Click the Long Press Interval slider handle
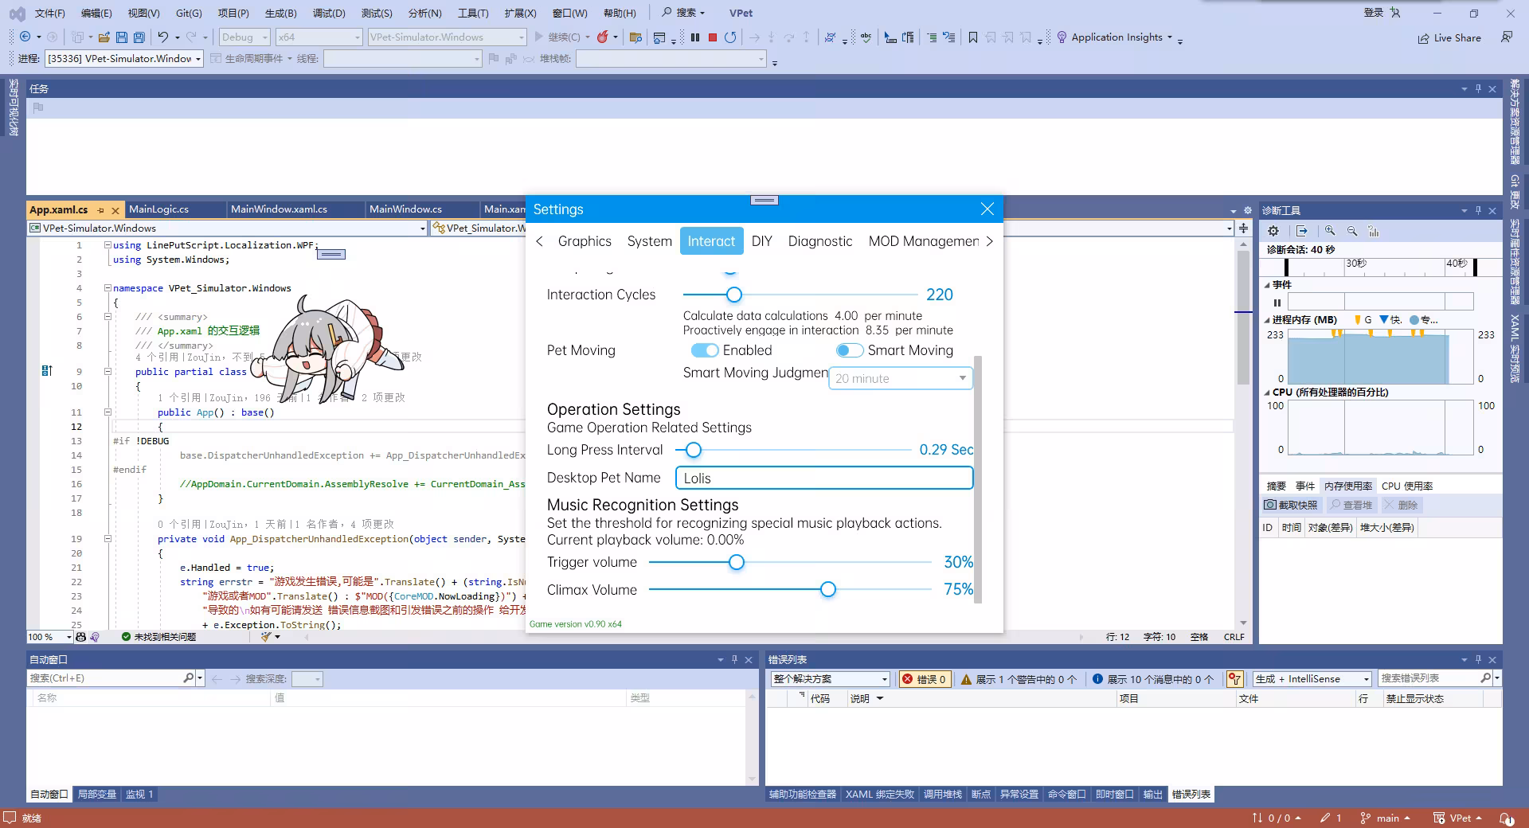The image size is (1529, 828). [694, 450]
